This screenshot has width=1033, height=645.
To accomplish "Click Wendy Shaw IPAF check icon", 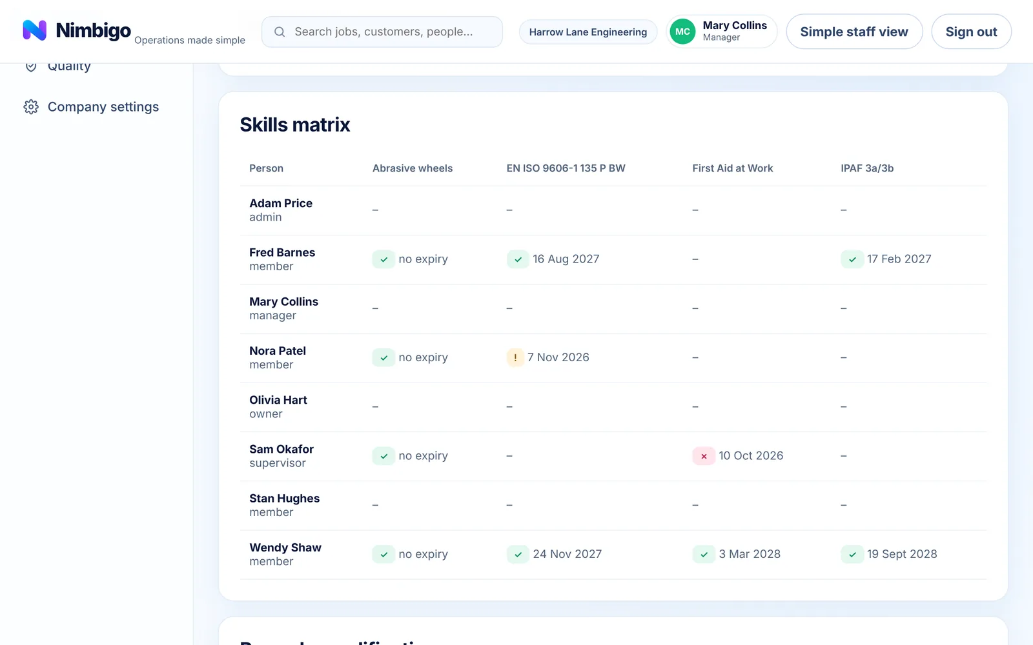I will point(852,554).
